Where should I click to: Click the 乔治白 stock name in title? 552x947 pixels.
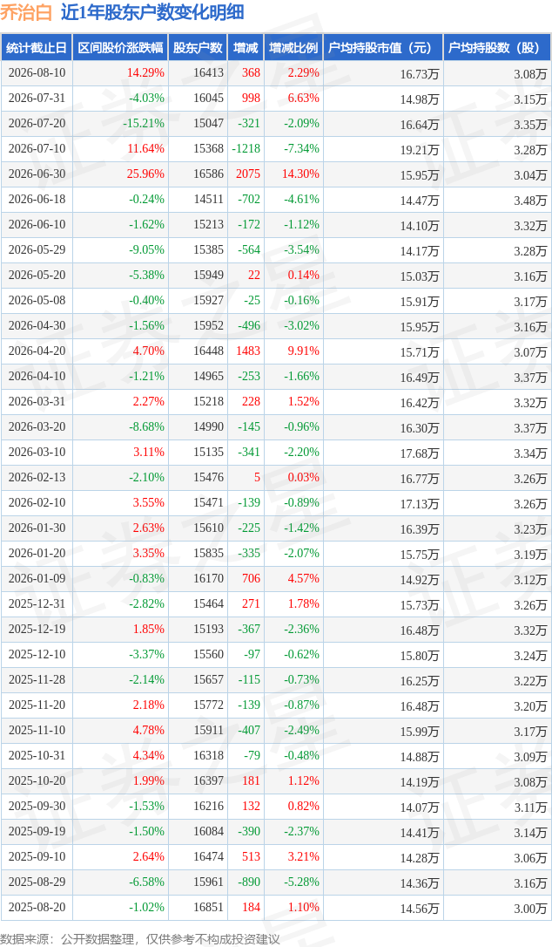26,13
